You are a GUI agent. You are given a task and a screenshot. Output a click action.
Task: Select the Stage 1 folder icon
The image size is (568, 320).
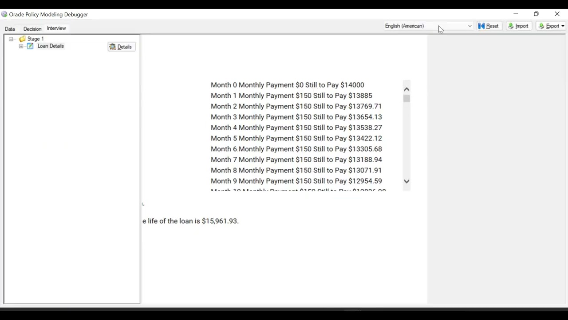point(22,39)
